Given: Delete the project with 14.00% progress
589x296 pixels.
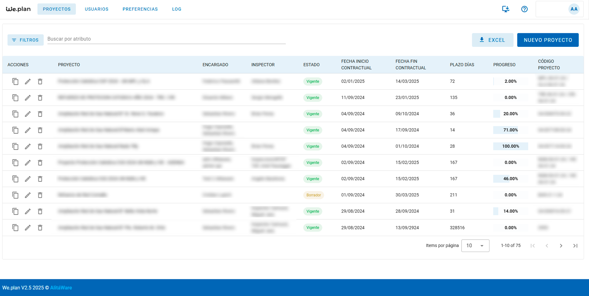Looking at the screenshot, I should pos(40,211).
